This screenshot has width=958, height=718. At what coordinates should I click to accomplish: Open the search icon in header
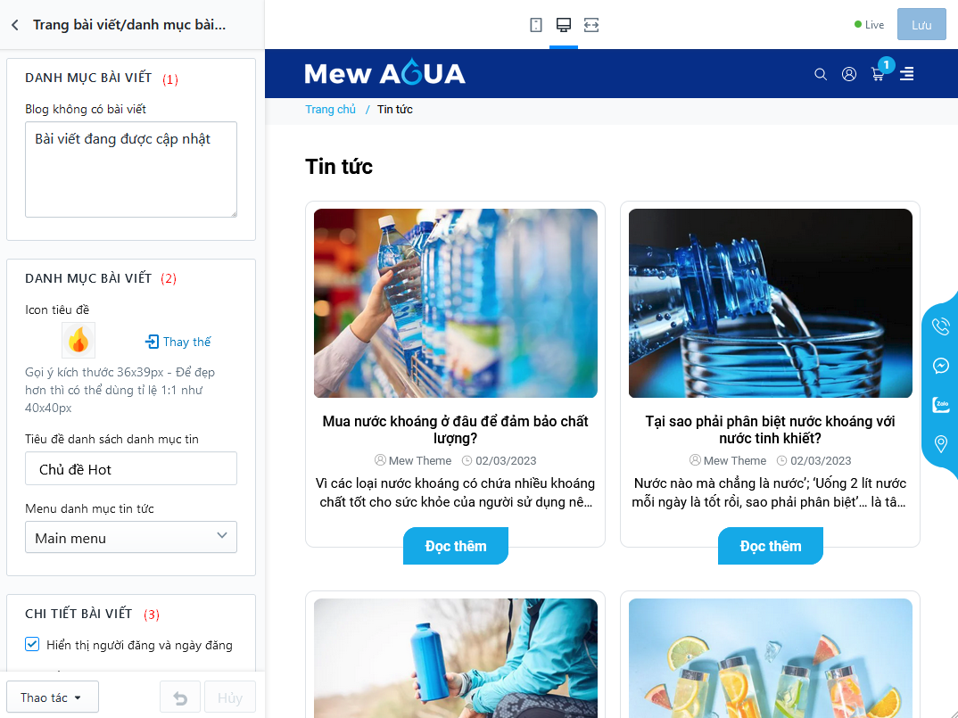(821, 74)
